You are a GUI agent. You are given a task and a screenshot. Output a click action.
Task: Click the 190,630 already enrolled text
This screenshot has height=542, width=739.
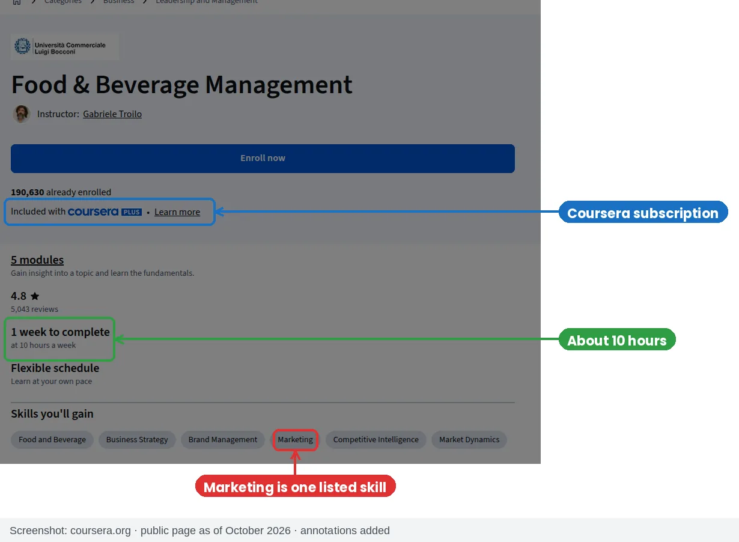(61, 192)
